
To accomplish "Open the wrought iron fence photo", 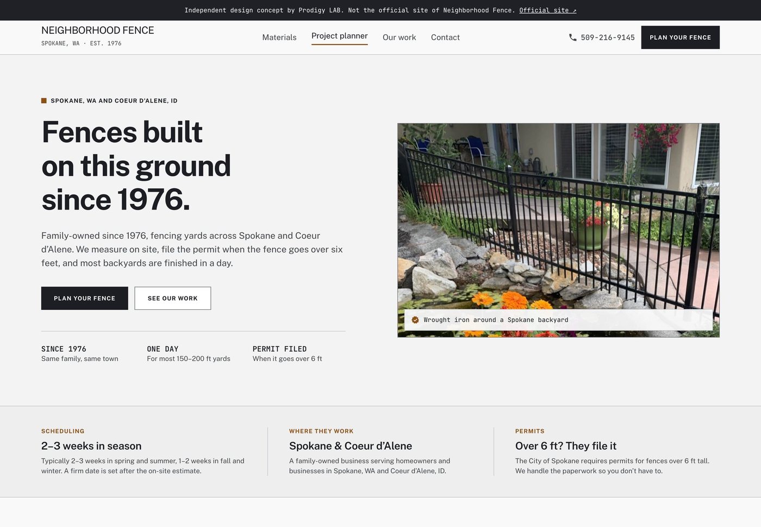I will tap(558, 230).
